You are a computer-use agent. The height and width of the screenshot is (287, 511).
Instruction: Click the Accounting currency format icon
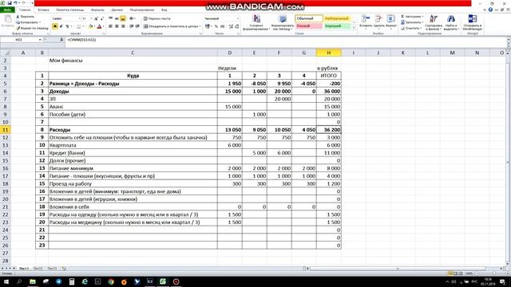[208, 26]
